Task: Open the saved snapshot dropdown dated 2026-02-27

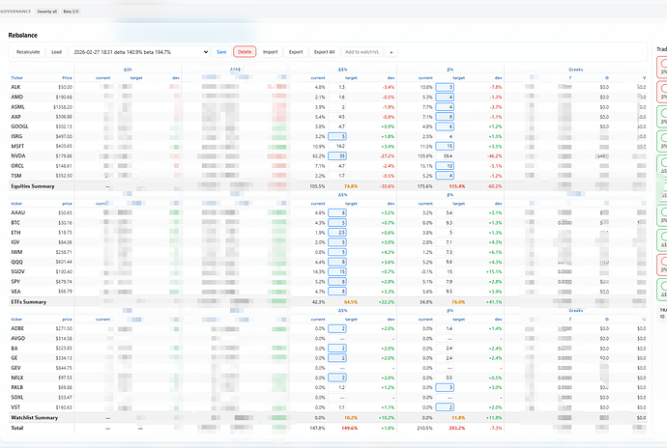Action: pos(139,51)
